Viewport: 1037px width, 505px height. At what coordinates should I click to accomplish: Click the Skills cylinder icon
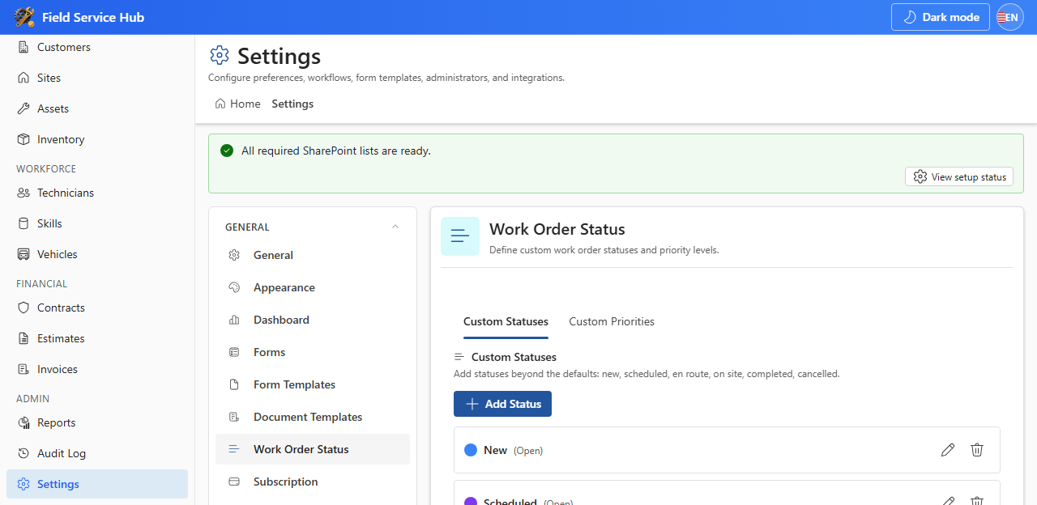(x=23, y=223)
